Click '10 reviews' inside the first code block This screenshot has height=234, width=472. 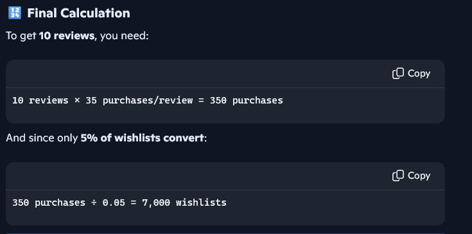pyautogui.click(x=40, y=100)
